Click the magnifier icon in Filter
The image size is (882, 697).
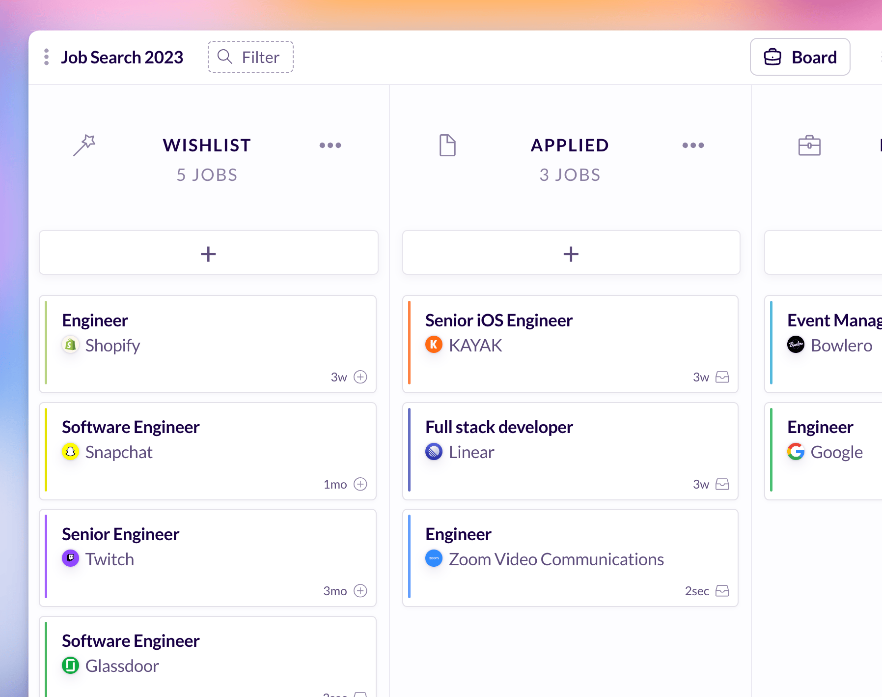225,57
